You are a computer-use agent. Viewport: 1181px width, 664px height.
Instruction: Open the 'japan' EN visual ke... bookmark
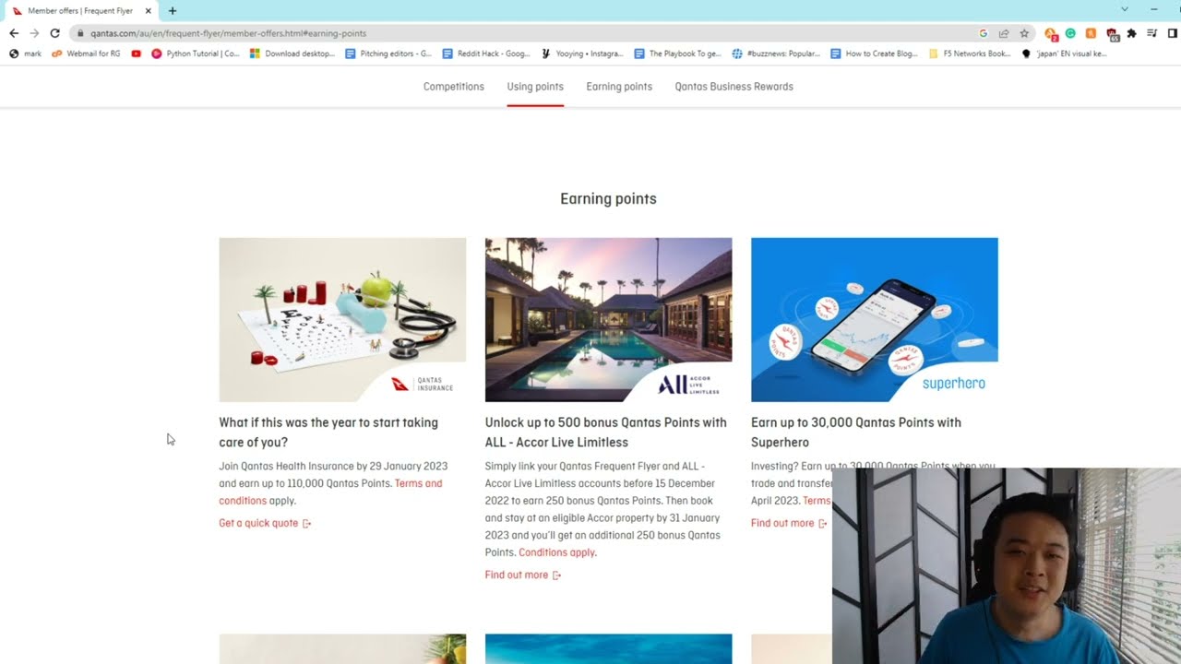1064,53
